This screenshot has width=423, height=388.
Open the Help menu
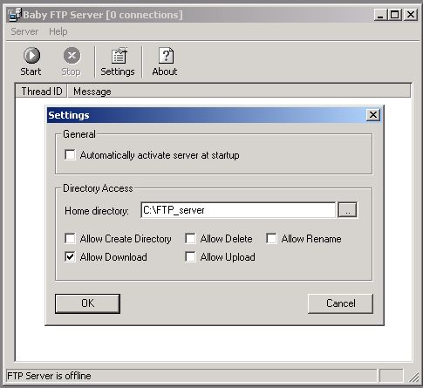pos(58,31)
